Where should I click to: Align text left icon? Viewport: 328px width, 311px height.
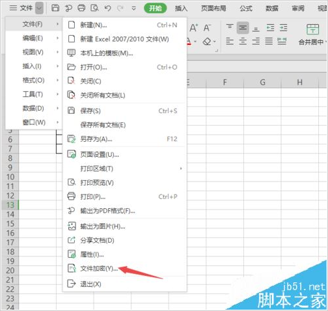pyautogui.click(x=230, y=41)
